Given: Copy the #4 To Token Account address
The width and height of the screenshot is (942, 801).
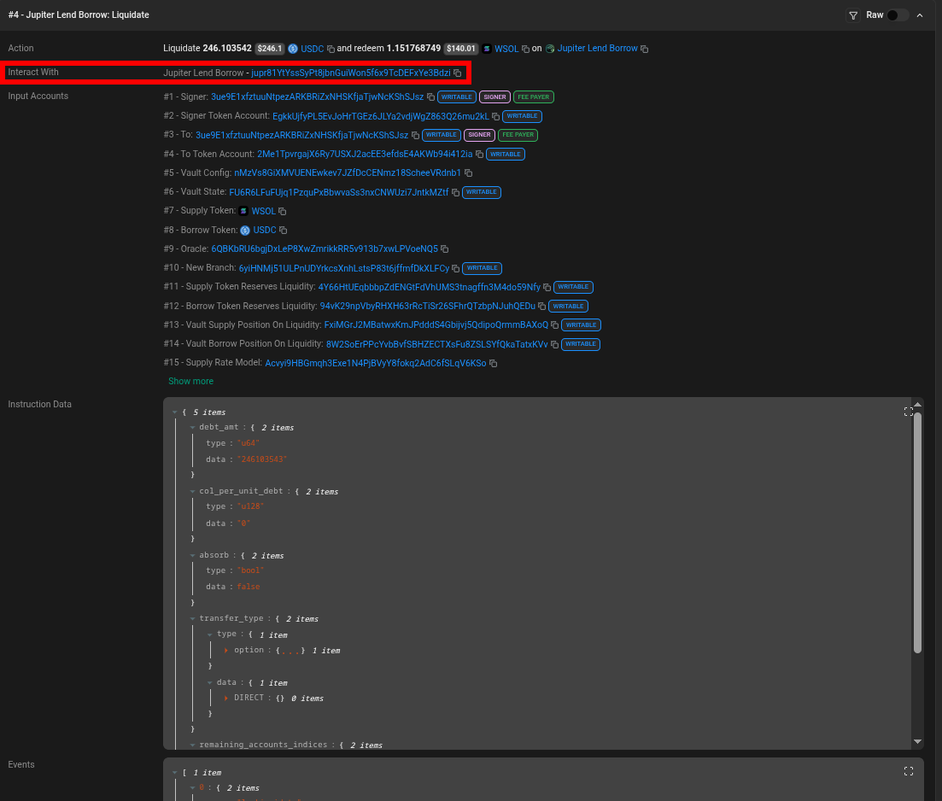Looking at the screenshot, I should coord(479,155).
